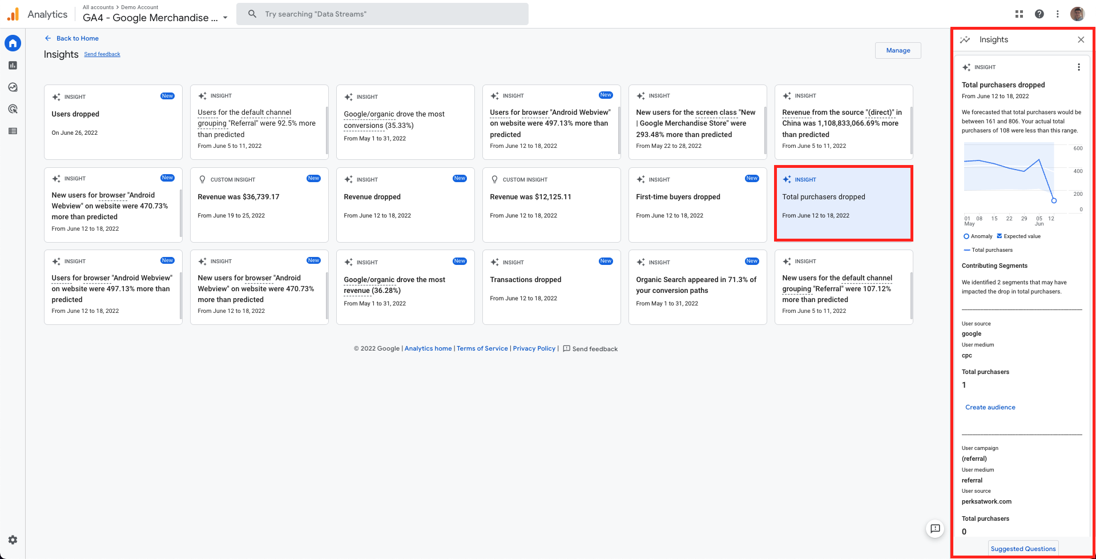Open the Analytics home footer link

(x=428, y=348)
